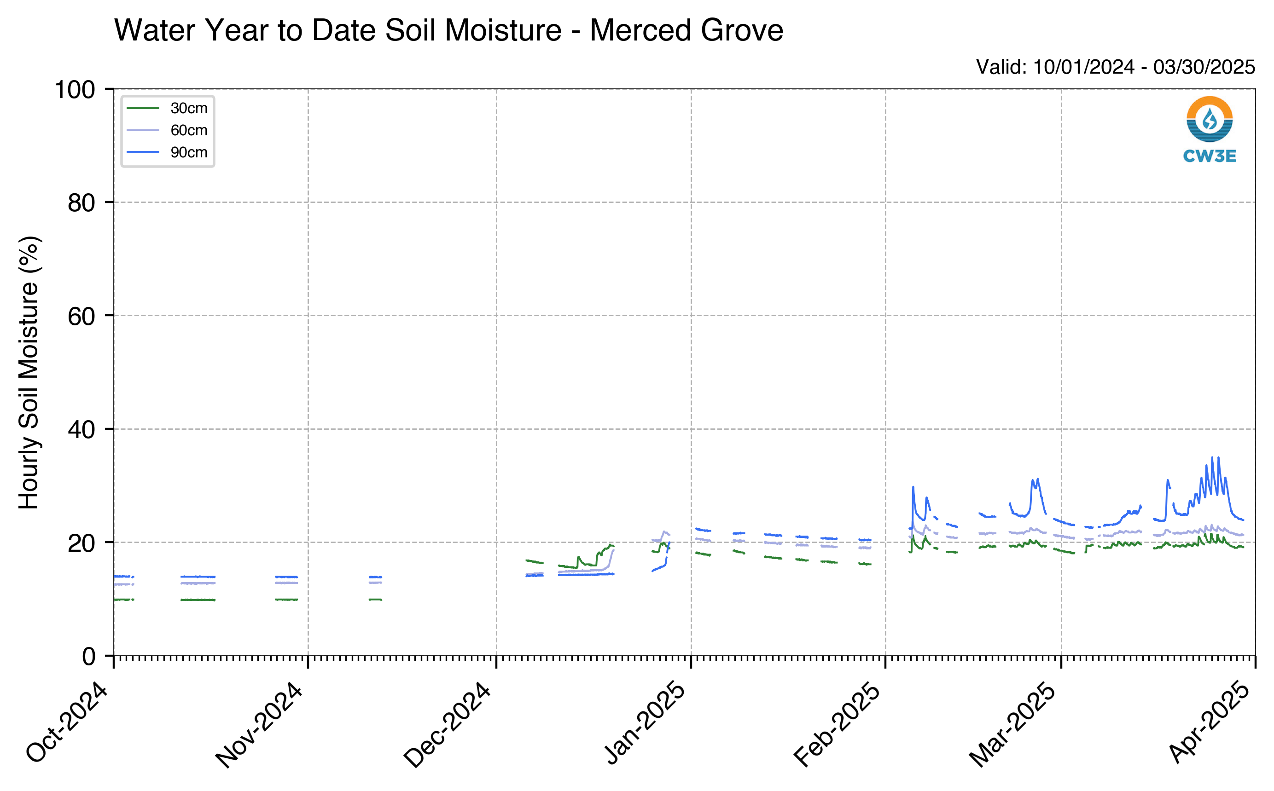Click the green 30cm legend line swatch
This screenshot has width=1274, height=791.
pos(143,108)
